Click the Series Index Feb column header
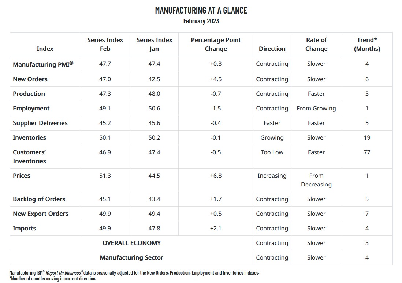Image resolution: width=402 pixels, height=283 pixels. pyautogui.click(x=105, y=44)
